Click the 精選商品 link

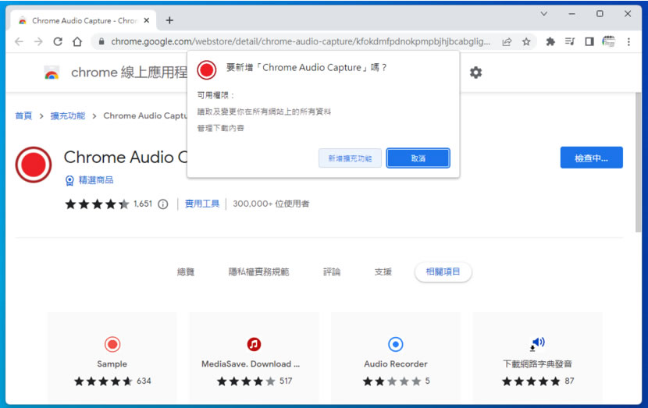(x=96, y=180)
